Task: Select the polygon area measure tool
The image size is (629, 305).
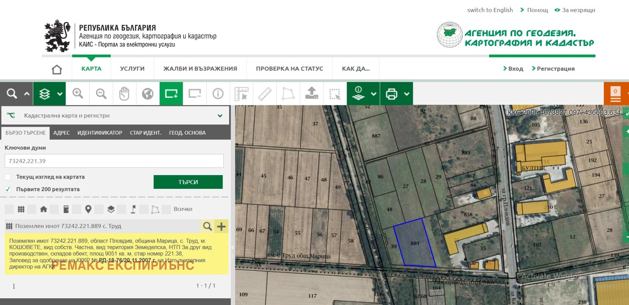Action: point(288,94)
